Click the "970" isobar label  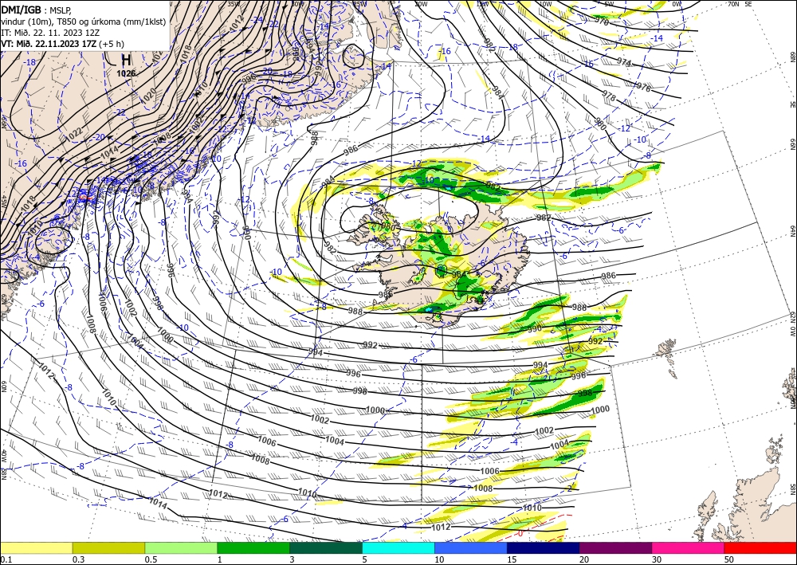pos(601,22)
